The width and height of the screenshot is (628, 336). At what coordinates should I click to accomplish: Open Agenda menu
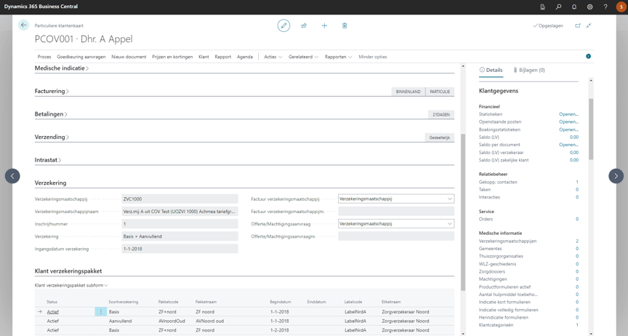245,57
